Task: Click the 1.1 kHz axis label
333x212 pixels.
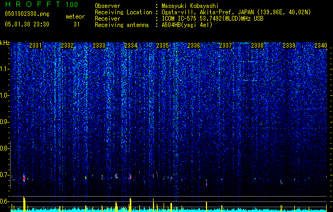Action: click(x=5, y=69)
